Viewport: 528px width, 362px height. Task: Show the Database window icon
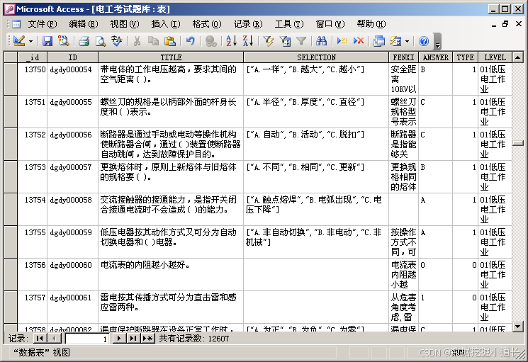click(x=379, y=41)
